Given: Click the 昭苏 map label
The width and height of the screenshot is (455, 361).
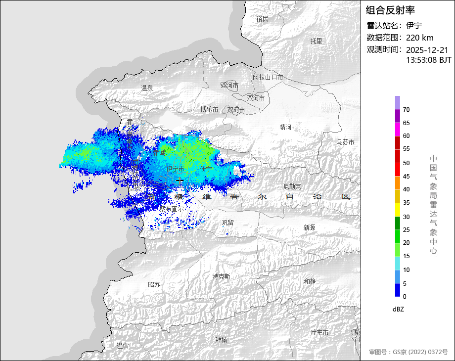Looking at the screenshot, I should (x=154, y=284).
